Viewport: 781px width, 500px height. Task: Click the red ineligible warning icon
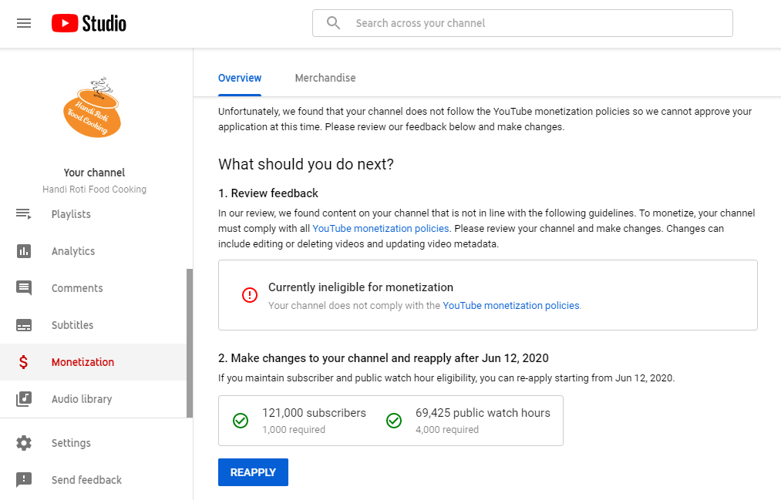pos(250,295)
